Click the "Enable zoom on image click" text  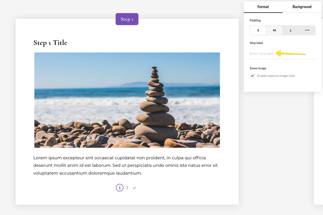click(276, 76)
